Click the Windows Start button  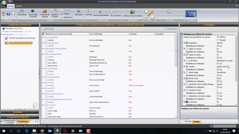(3, 131)
